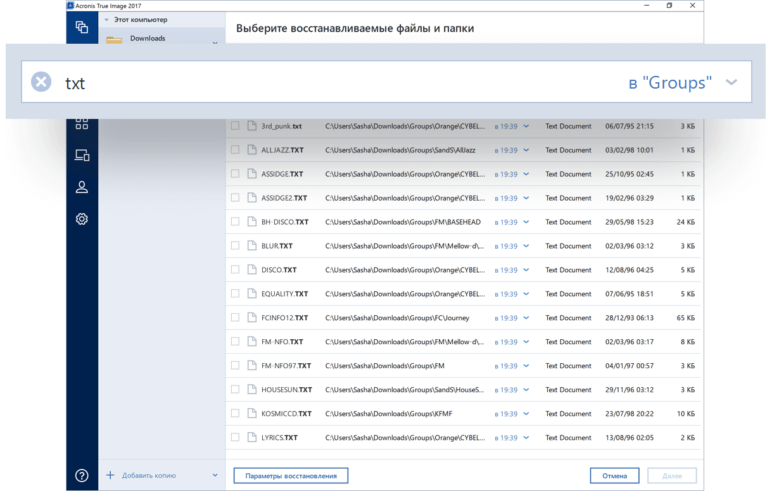Click the file icon for KOSMICCD.TXT
Viewport: 772px width, 491px height.
pyautogui.click(x=251, y=413)
